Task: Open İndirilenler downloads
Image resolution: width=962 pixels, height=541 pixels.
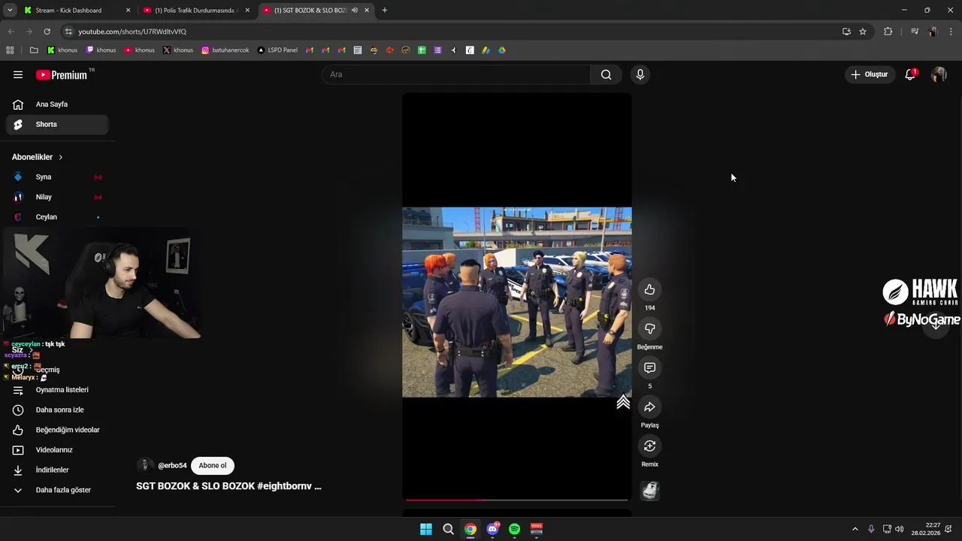Action: pos(57,470)
